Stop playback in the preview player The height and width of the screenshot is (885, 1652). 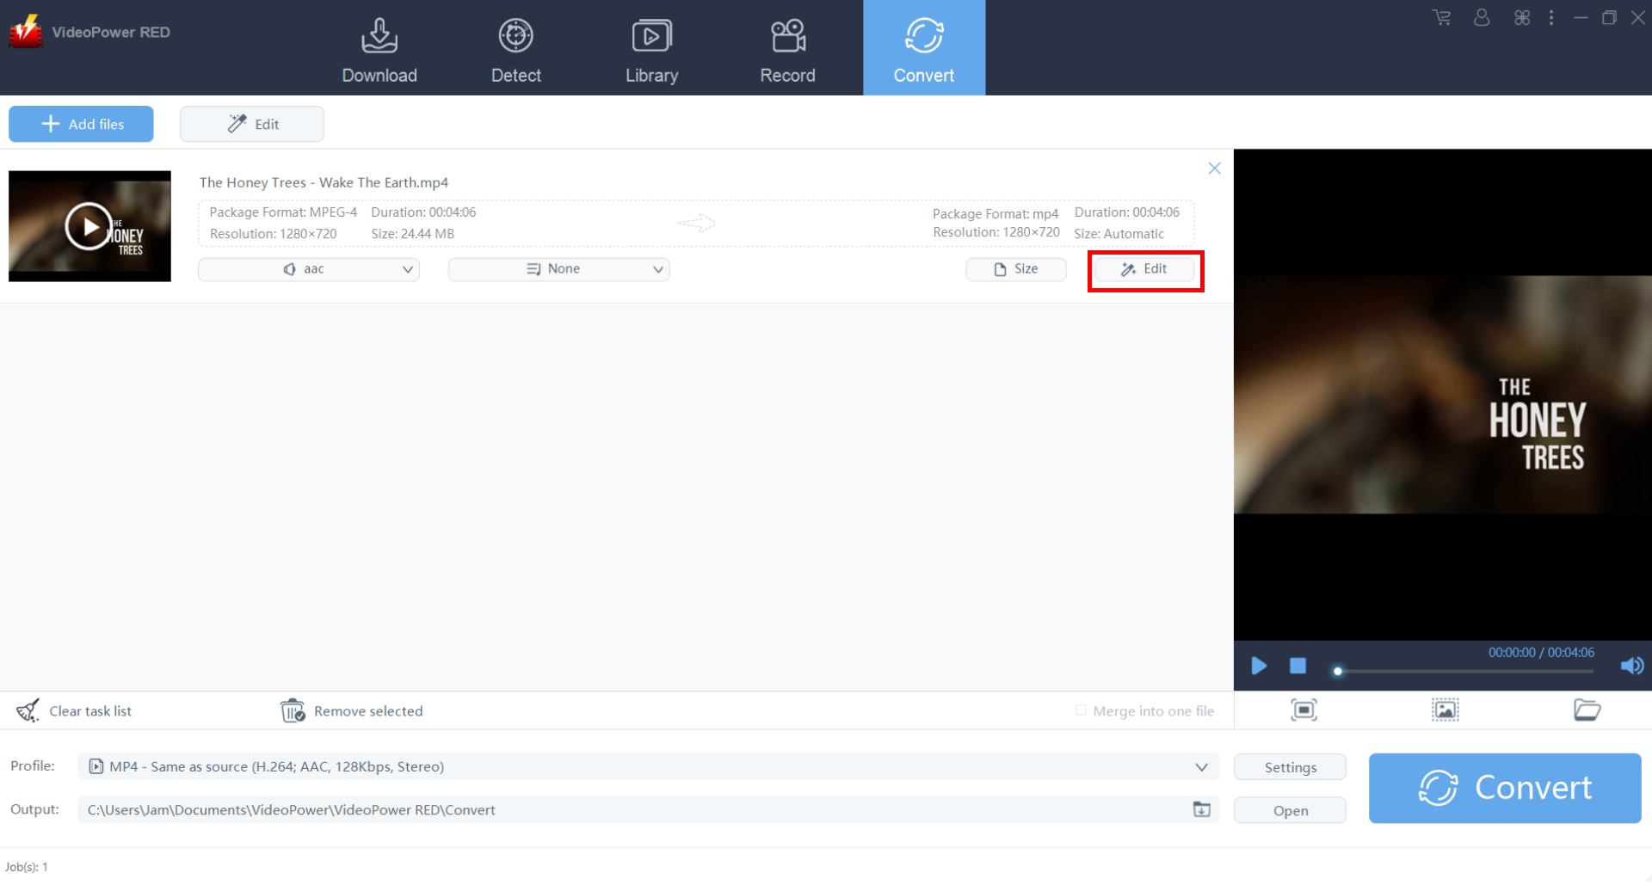[x=1298, y=666]
